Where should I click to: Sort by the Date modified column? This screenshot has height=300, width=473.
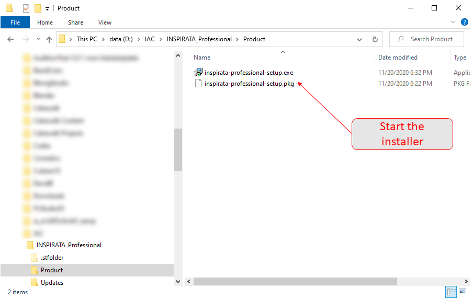click(x=398, y=57)
